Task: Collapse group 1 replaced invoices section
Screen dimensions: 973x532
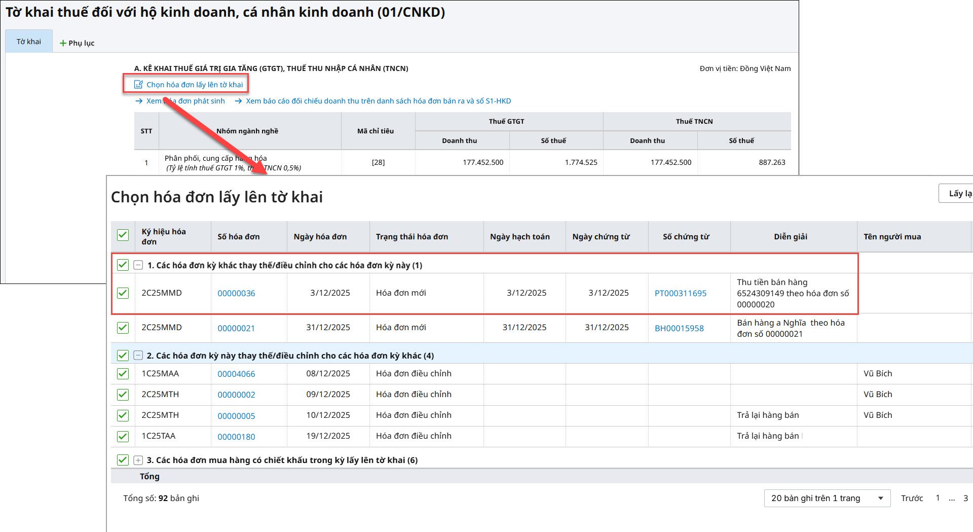Action: [138, 265]
